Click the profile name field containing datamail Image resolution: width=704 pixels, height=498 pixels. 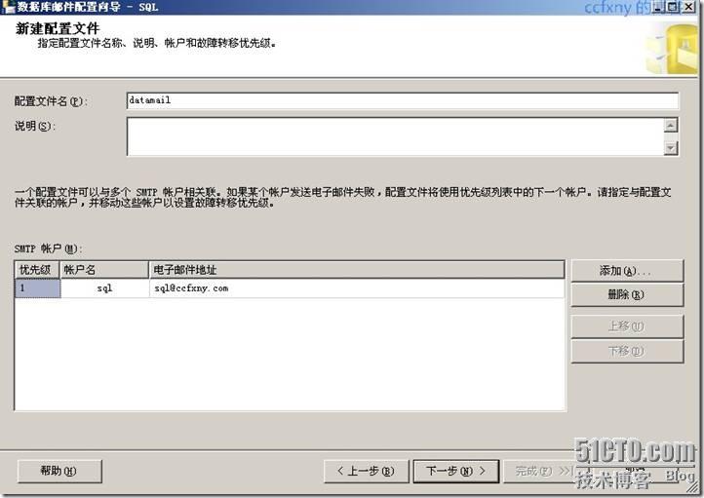(x=403, y=100)
